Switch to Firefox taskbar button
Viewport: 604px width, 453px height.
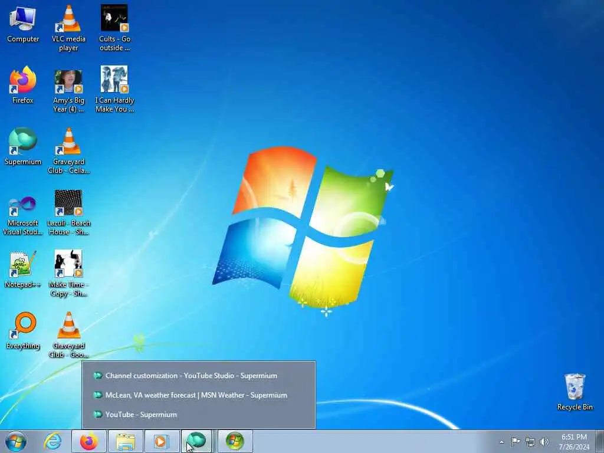pos(89,441)
